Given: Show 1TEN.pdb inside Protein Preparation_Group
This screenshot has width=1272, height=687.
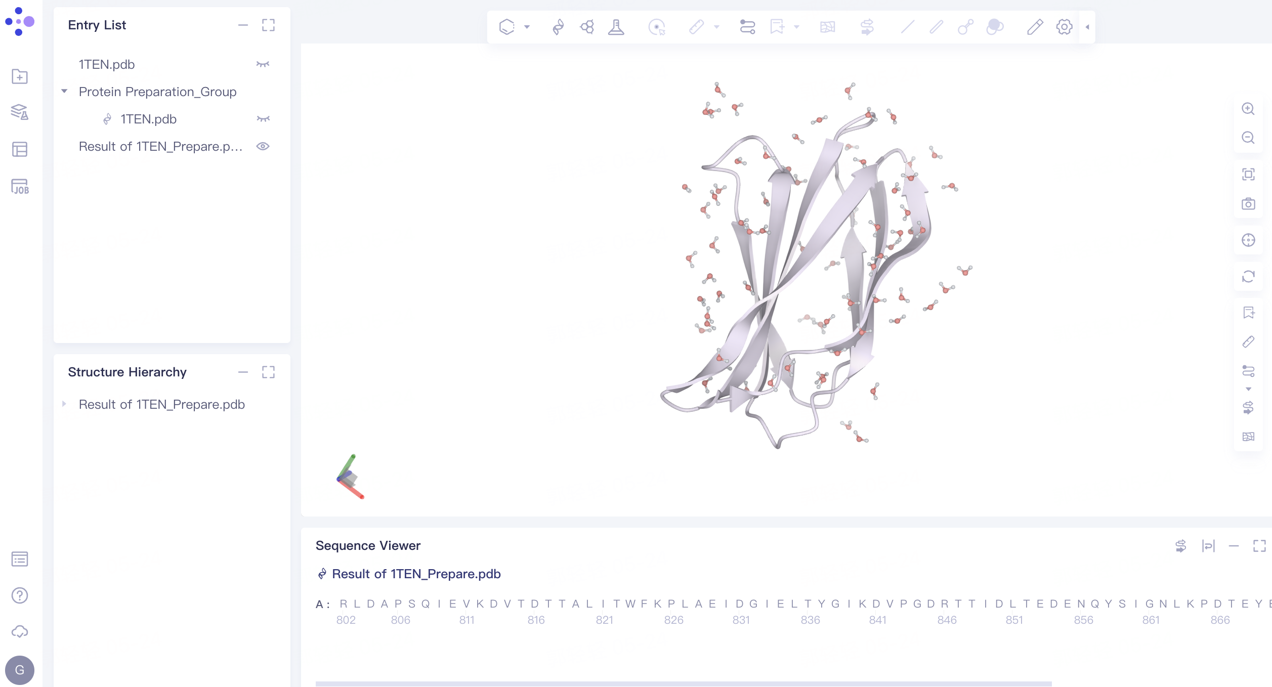Looking at the screenshot, I should 263,119.
